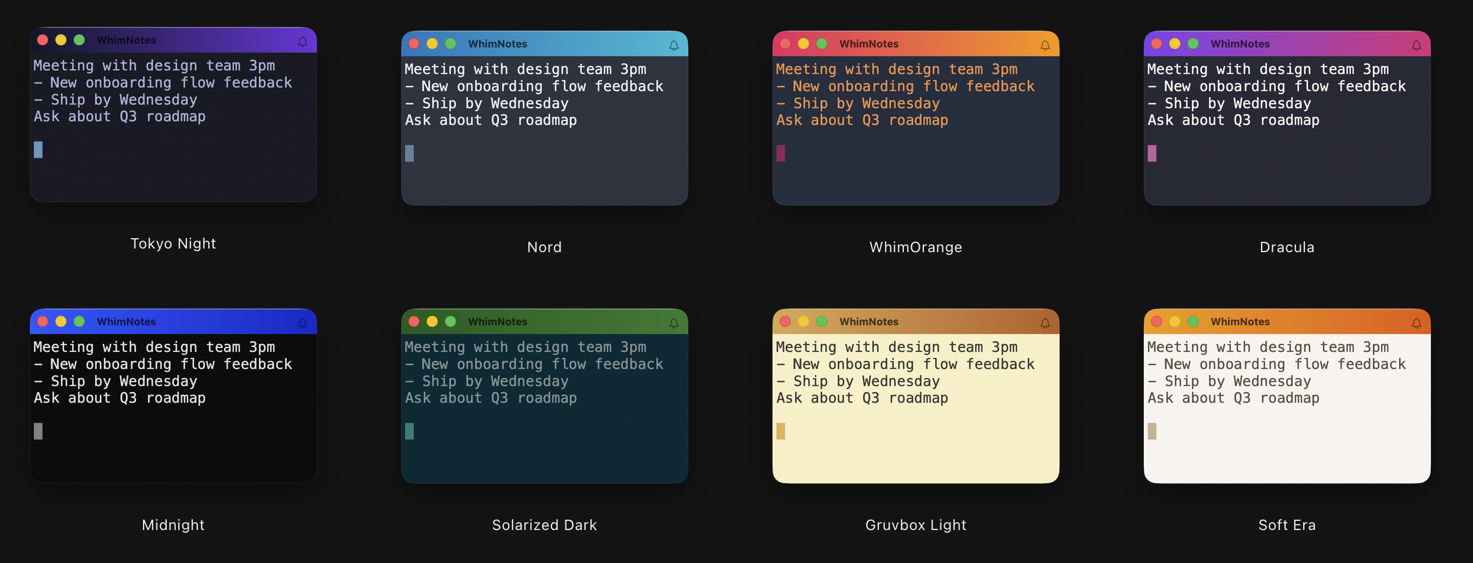
Task: Maximize the WhimOrange window with the green button
Action: [822, 43]
